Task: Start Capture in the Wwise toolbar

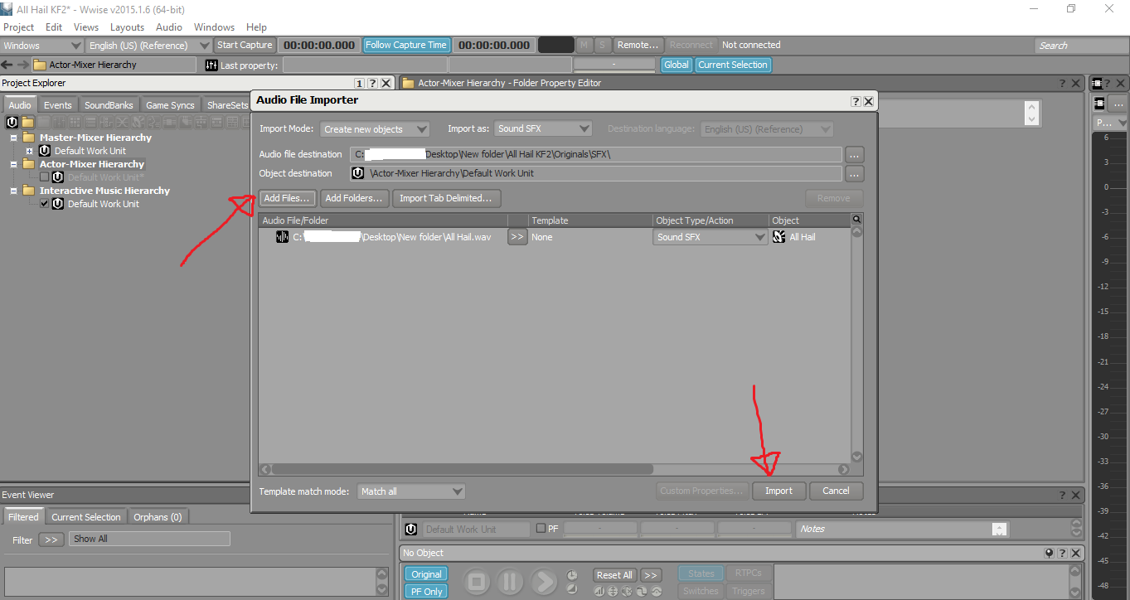Action: tap(245, 45)
